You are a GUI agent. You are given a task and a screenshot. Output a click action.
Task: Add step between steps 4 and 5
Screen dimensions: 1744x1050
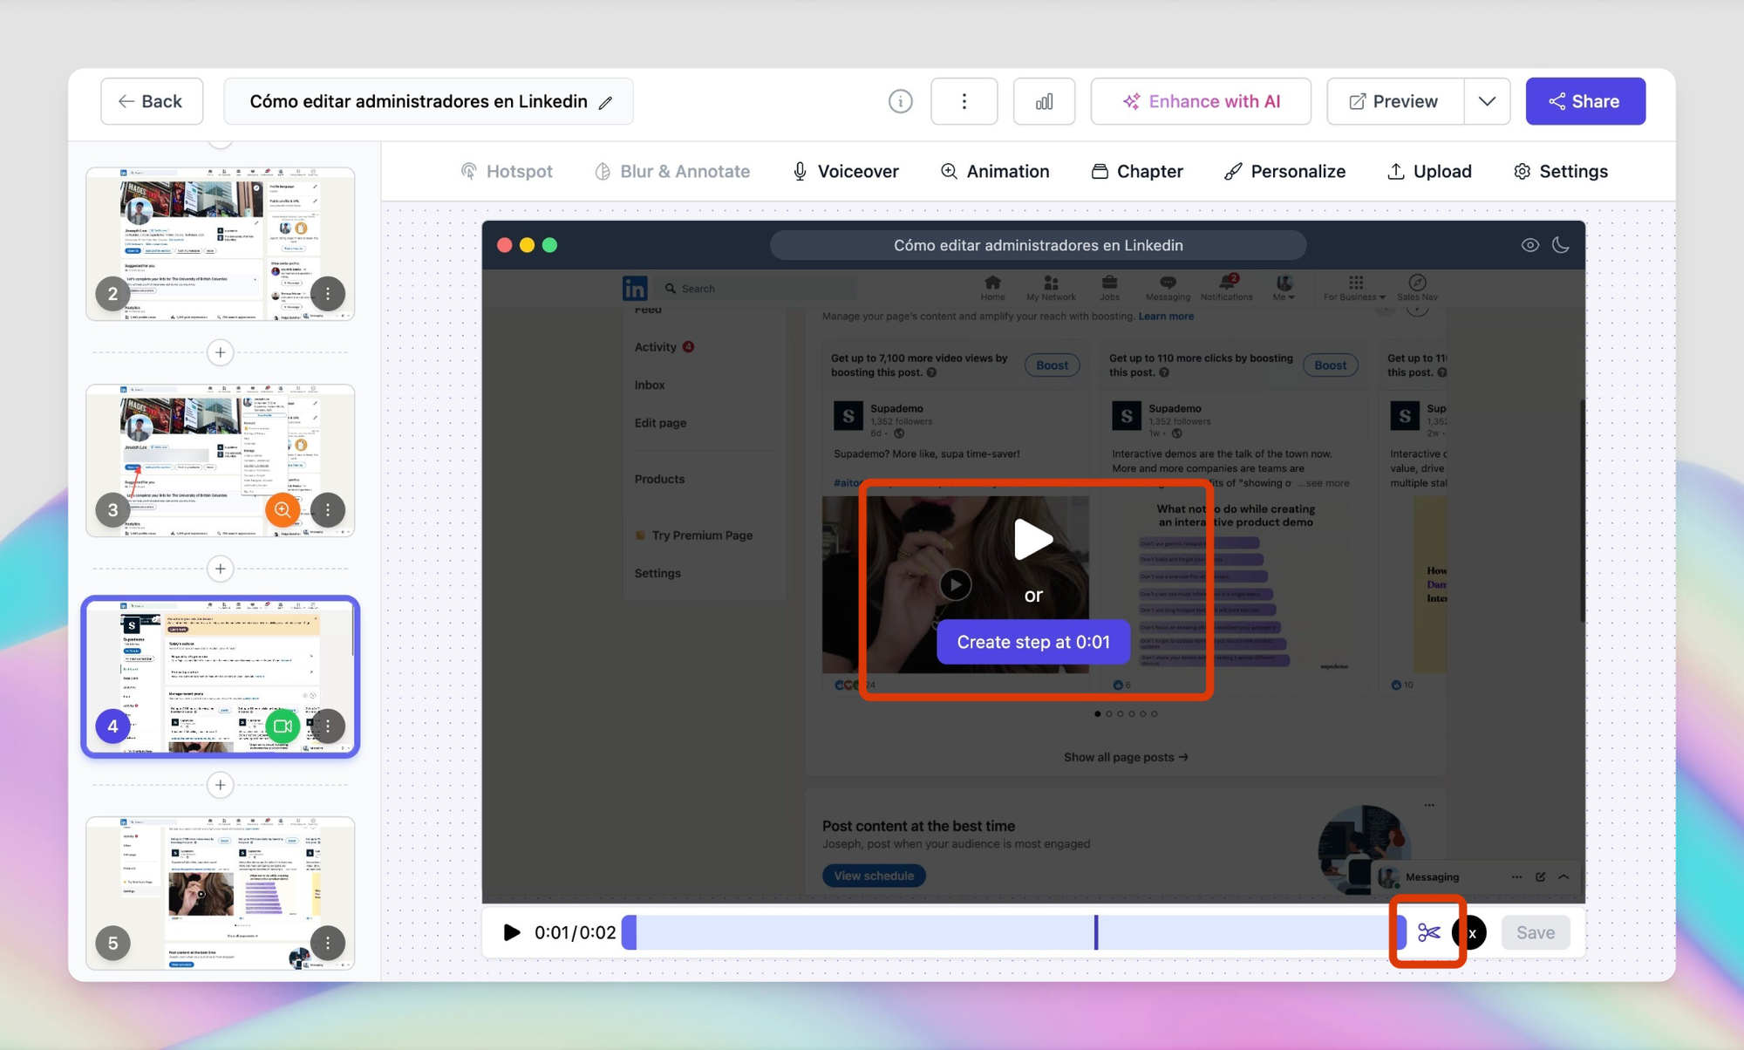(x=220, y=785)
